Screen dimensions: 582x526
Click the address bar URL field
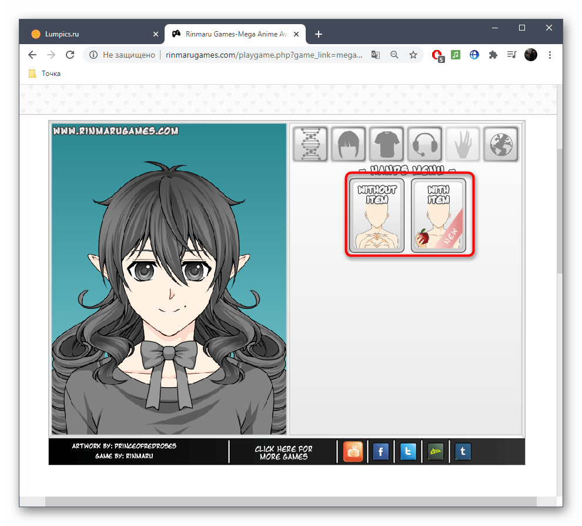[265, 55]
